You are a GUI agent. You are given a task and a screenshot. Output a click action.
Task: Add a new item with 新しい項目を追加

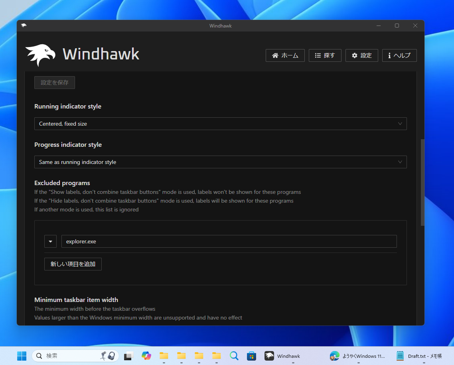[73, 264]
